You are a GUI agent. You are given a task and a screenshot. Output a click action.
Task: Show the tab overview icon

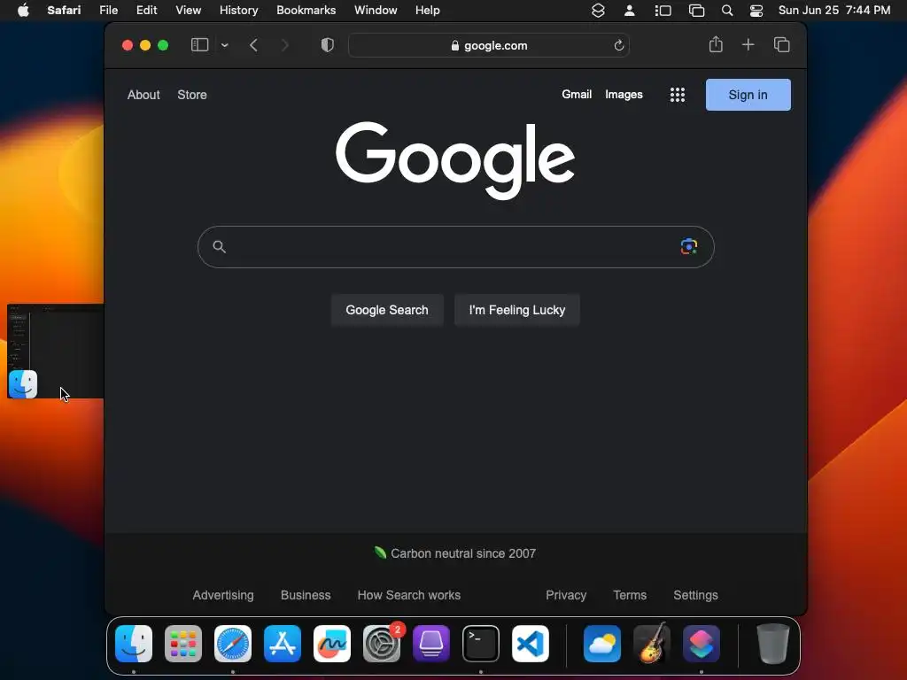pyautogui.click(x=781, y=44)
